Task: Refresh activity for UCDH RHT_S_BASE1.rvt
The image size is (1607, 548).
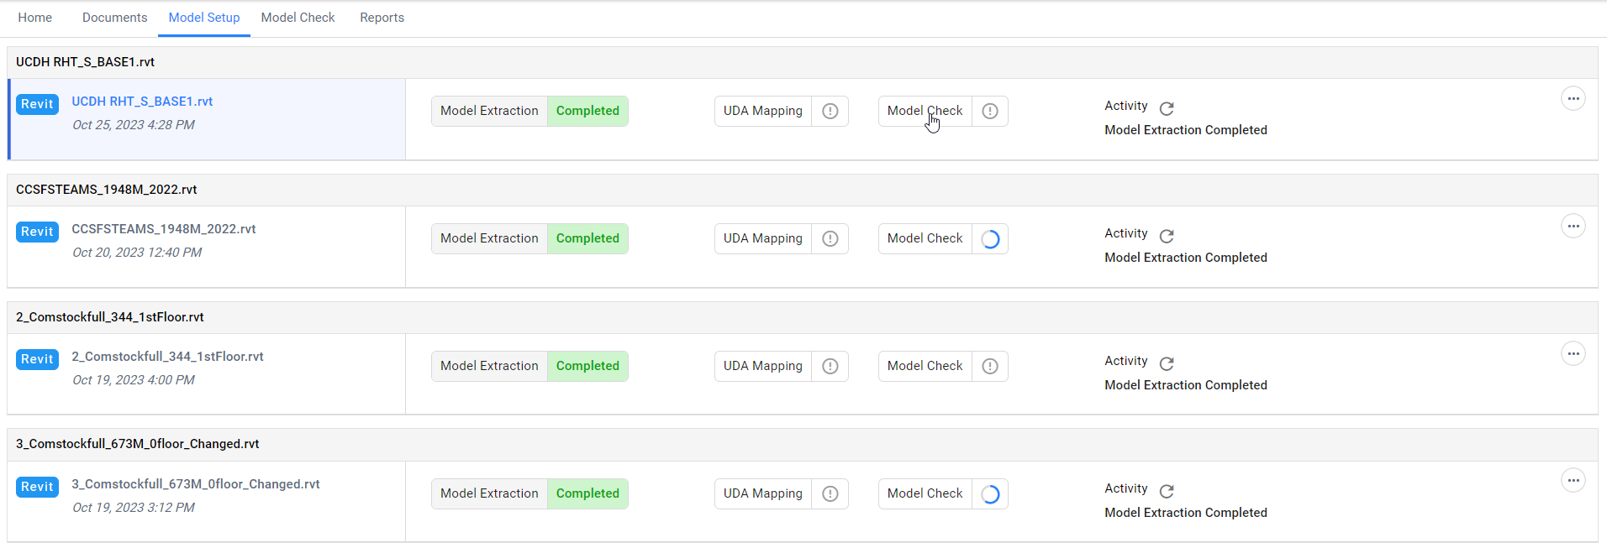Action: tap(1167, 108)
